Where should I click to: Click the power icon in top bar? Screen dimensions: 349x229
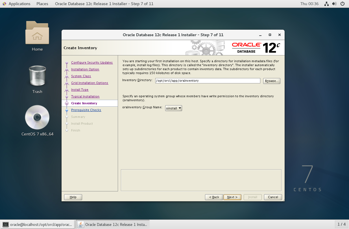pos(343,4)
